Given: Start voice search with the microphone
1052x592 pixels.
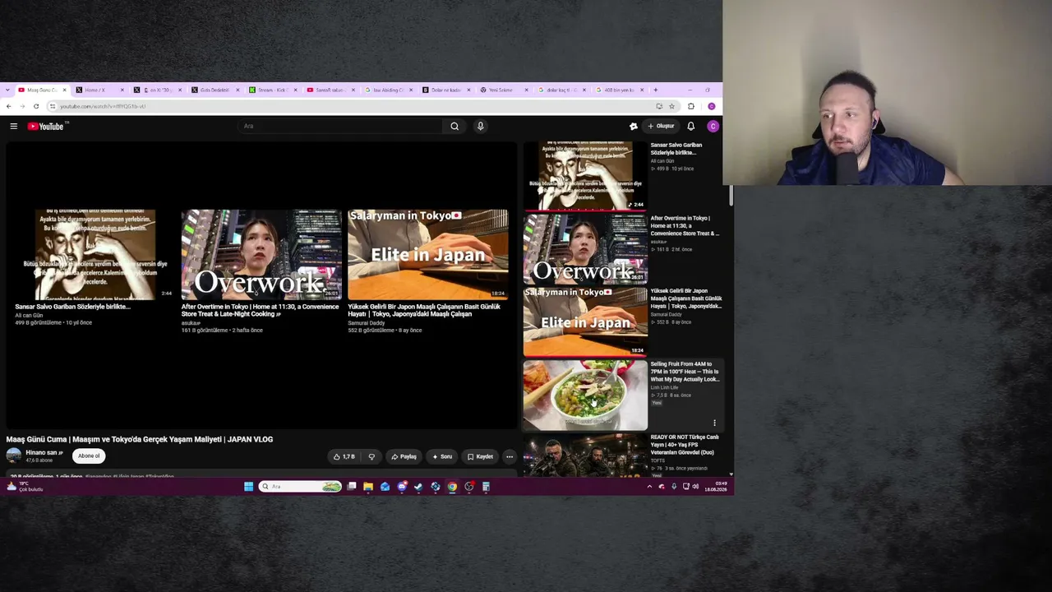Looking at the screenshot, I should (x=481, y=126).
